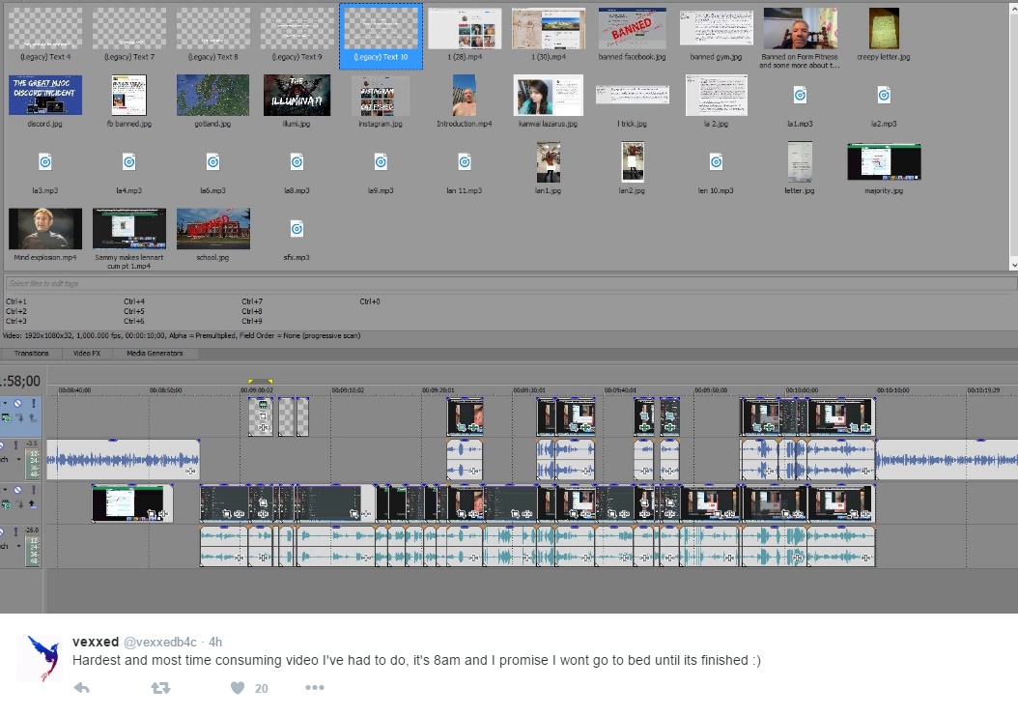This screenshot has width=1018, height=716.
Task: Solo the lower video track
Action: pos(34,490)
